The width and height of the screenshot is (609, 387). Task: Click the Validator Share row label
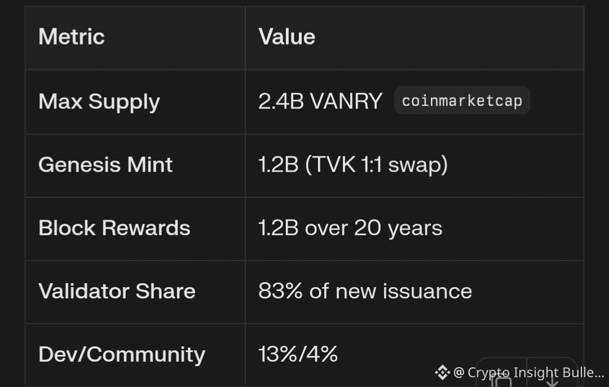coord(117,291)
